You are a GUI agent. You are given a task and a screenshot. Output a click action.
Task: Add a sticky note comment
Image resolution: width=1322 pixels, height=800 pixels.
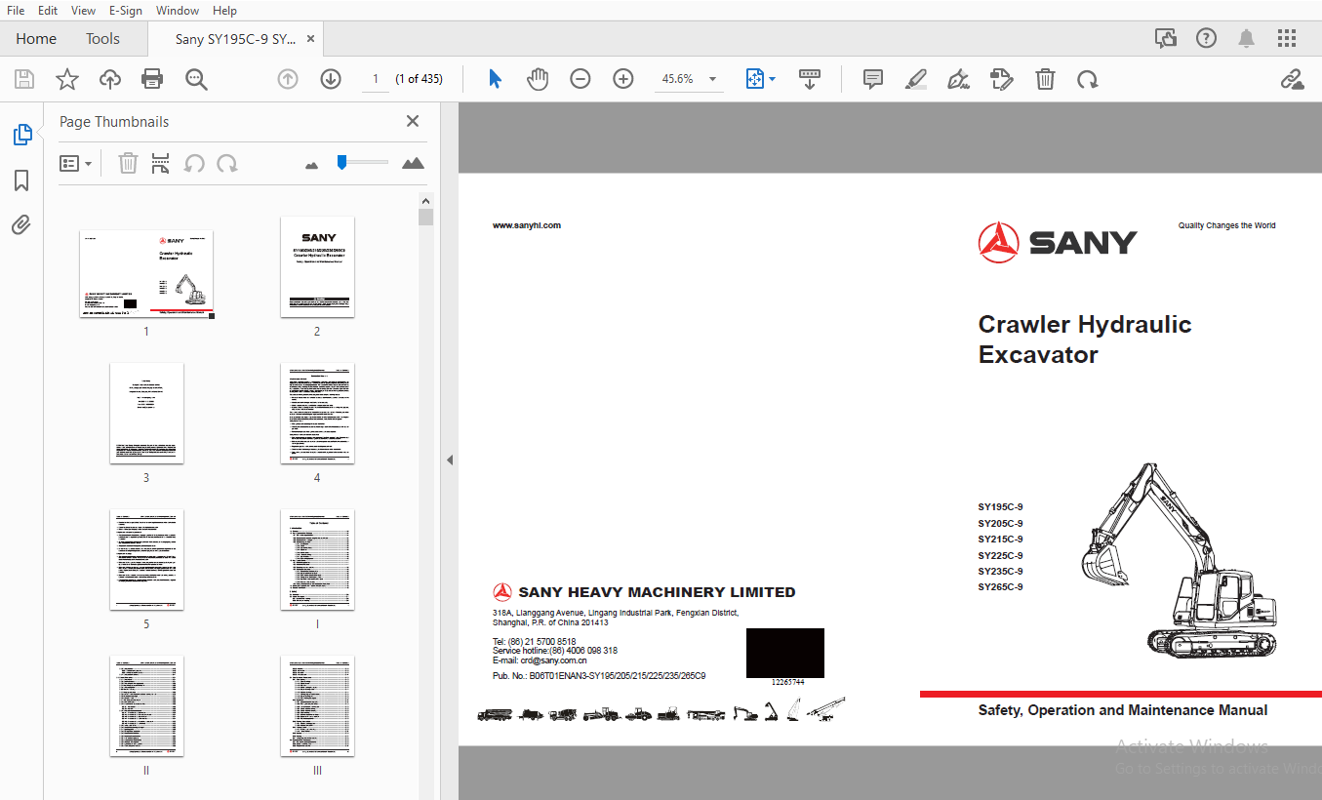point(873,79)
